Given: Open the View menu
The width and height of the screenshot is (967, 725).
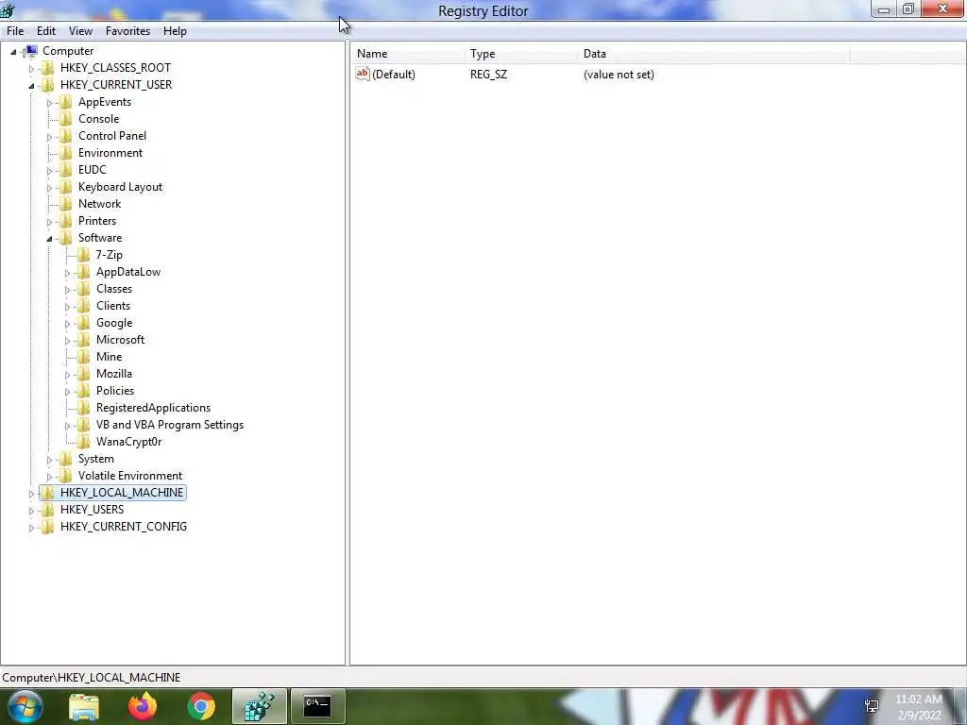Looking at the screenshot, I should (x=80, y=31).
